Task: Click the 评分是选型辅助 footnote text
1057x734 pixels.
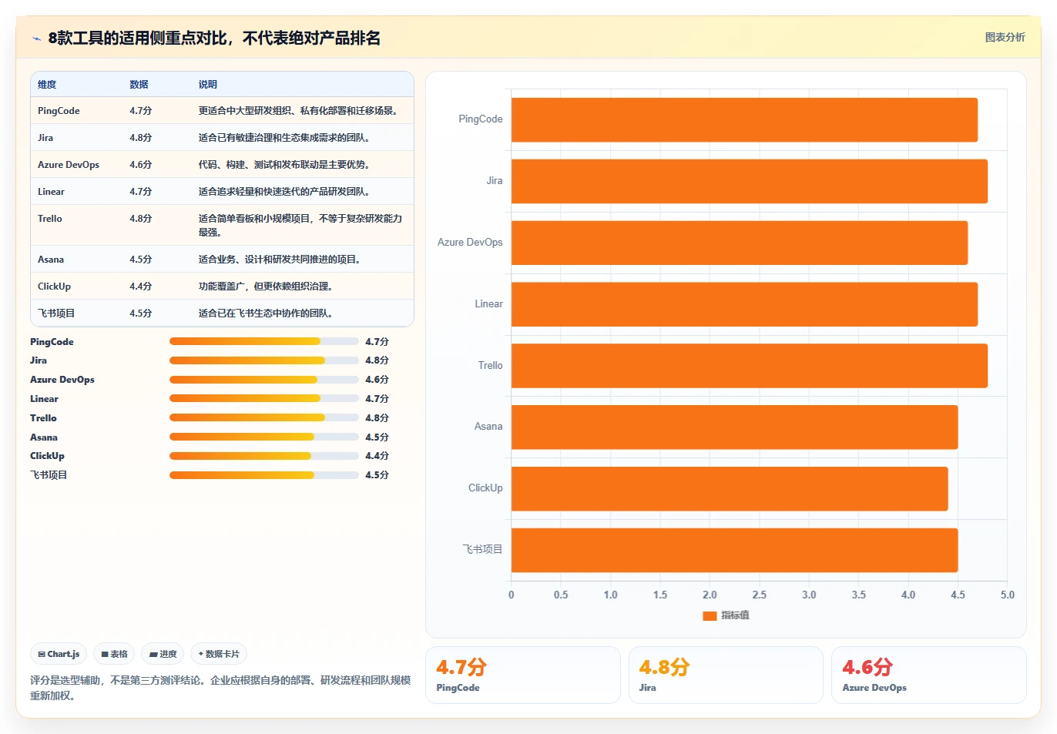Action: click(220, 688)
